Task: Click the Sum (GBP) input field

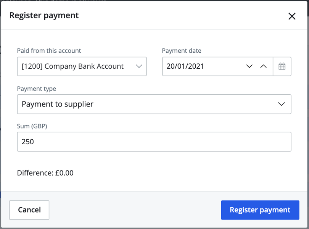Action: coord(154,142)
